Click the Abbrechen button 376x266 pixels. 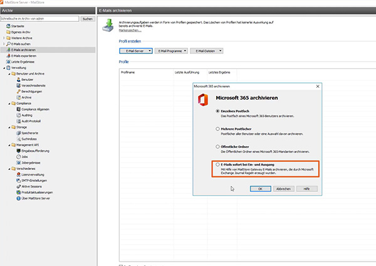[x=283, y=188]
